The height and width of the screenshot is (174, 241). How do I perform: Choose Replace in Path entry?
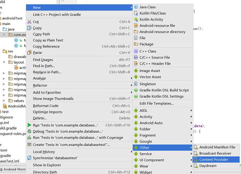coord(79,72)
